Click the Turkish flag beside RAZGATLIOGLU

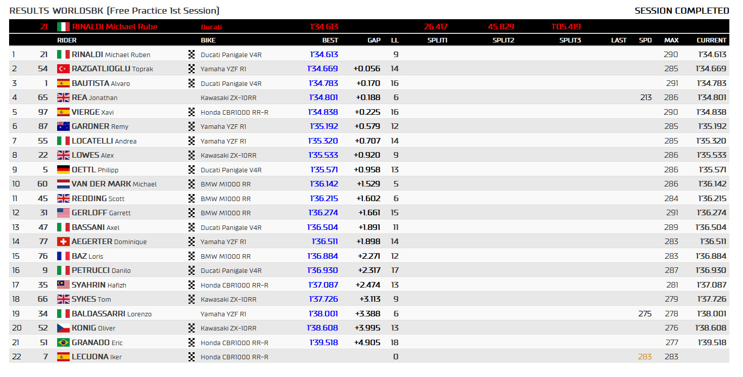[63, 69]
